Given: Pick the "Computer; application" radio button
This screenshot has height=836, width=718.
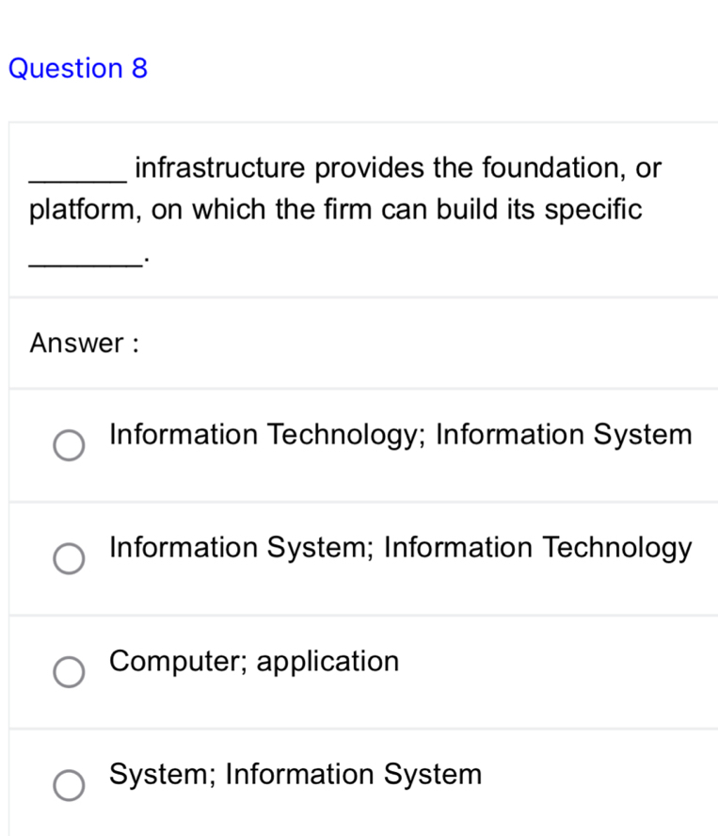Looking at the screenshot, I should 68,672.
